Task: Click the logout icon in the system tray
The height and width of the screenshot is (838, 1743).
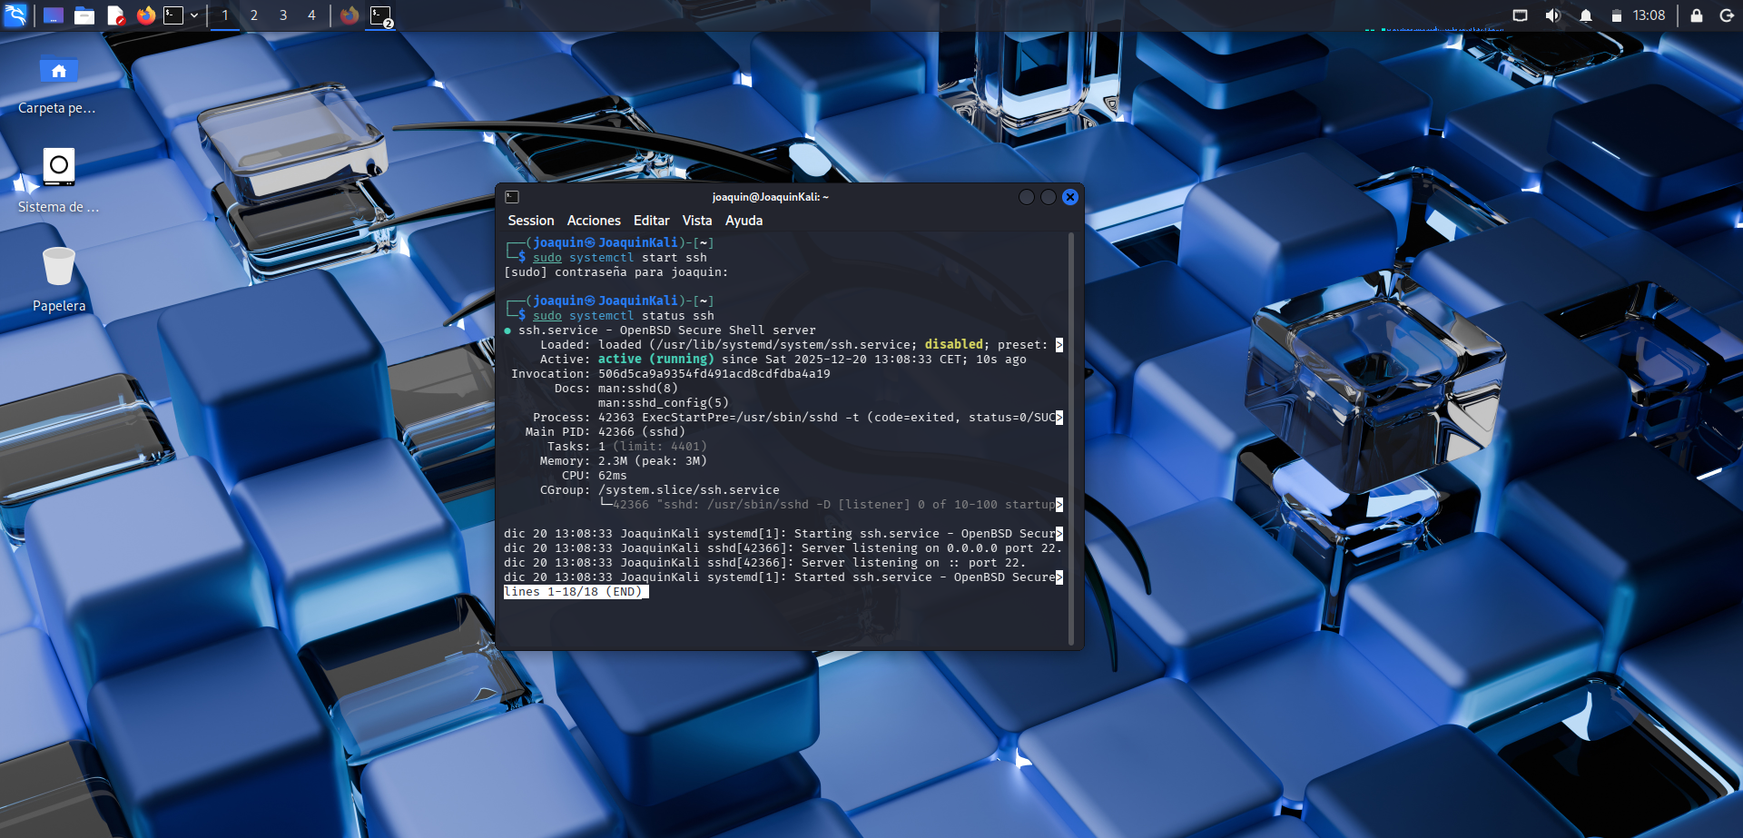Action: coord(1727,15)
